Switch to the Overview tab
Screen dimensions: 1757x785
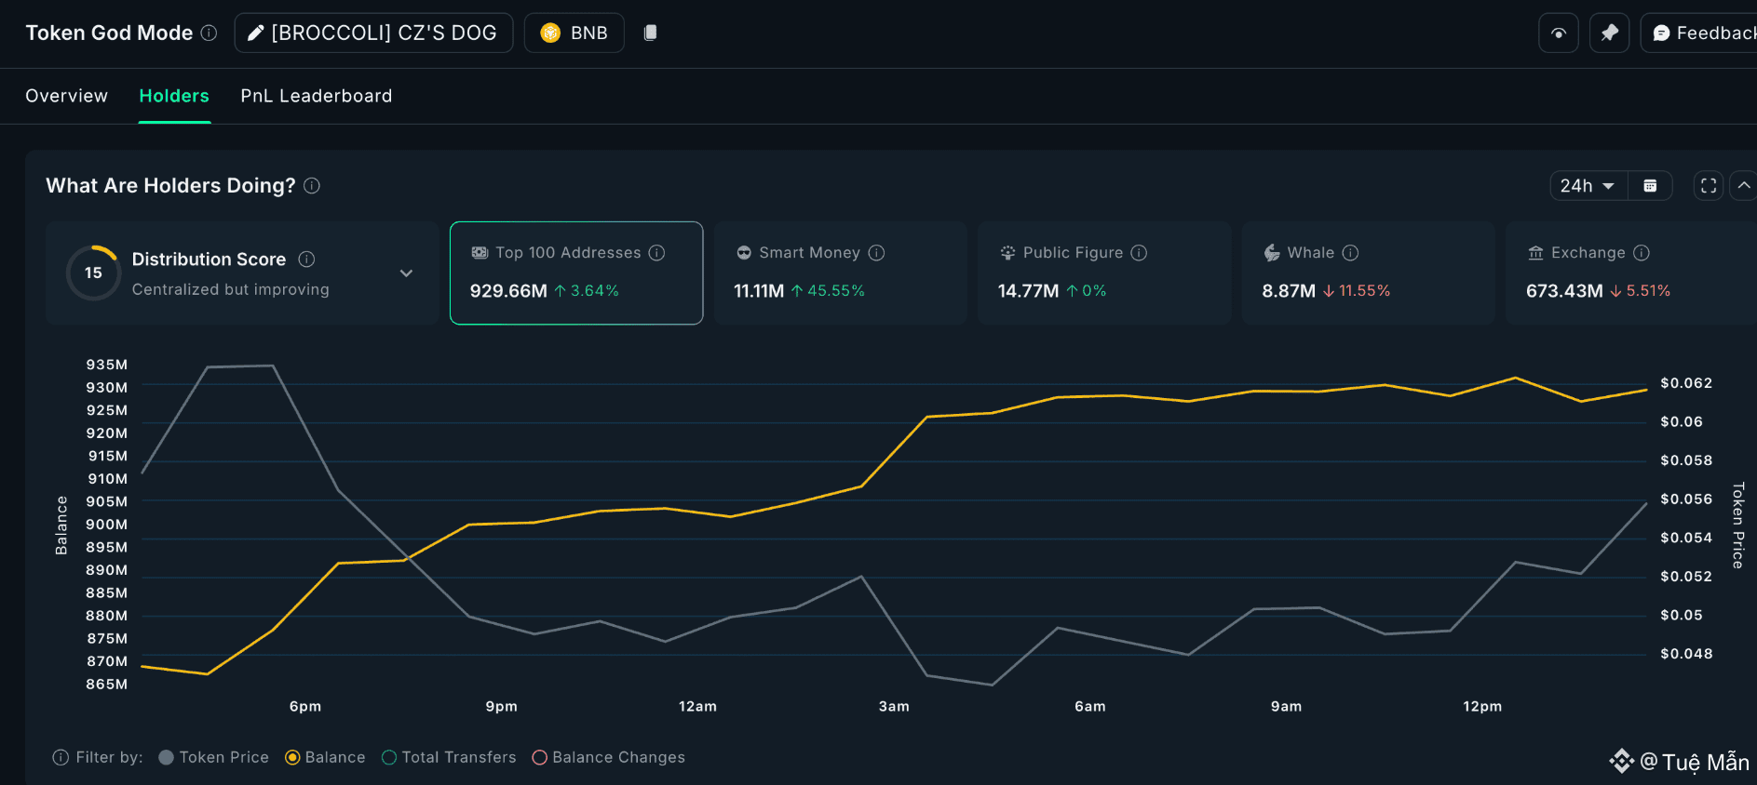[x=66, y=96]
